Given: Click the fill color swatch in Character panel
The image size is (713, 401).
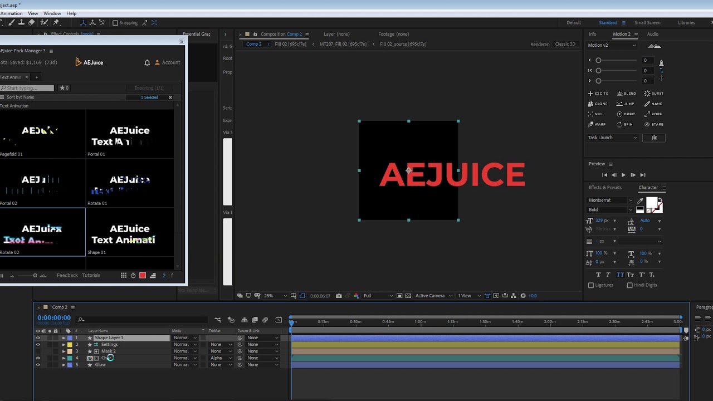Looking at the screenshot, I should click(x=651, y=203).
